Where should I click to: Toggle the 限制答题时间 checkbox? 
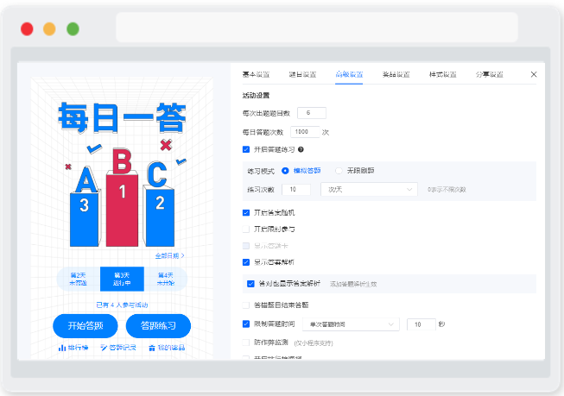point(246,324)
